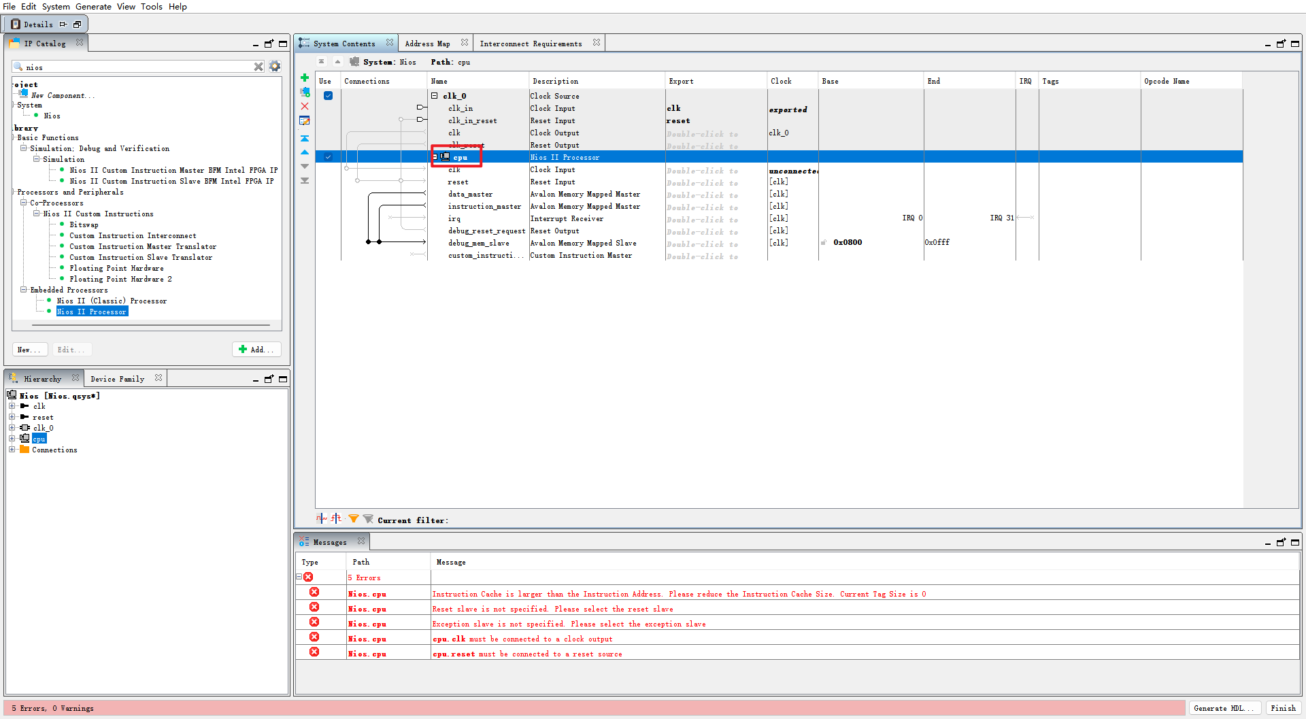Click the Generate HDL... button
1306x719 pixels.
[1224, 708]
